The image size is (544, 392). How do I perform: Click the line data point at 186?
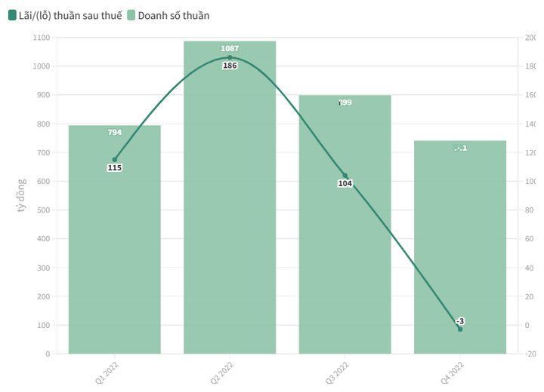[230, 58]
